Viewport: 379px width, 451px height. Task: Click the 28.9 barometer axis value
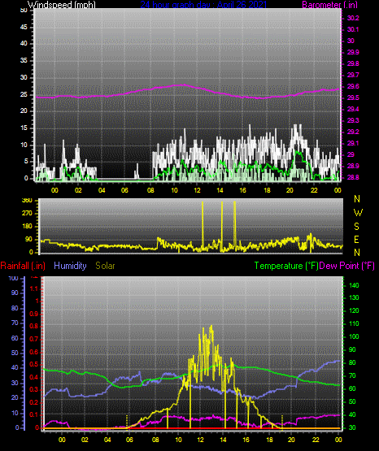(x=353, y=167)
